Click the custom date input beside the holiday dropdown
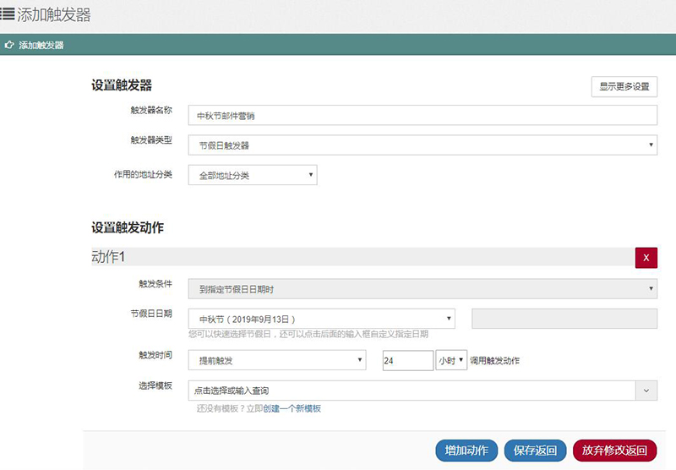This screenshot has width=676, height=470. [564, 319]
